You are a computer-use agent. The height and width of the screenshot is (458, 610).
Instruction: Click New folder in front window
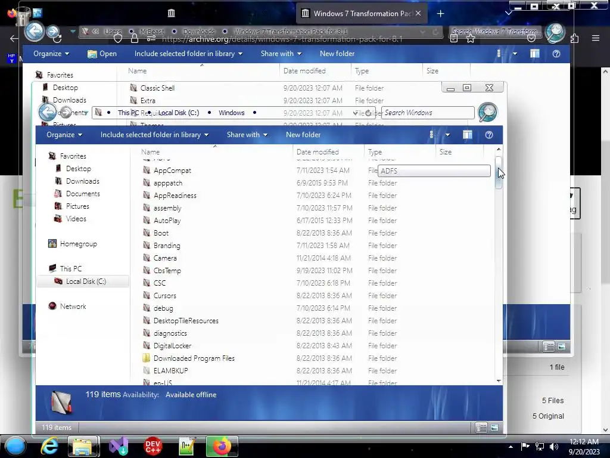[303, 135]
